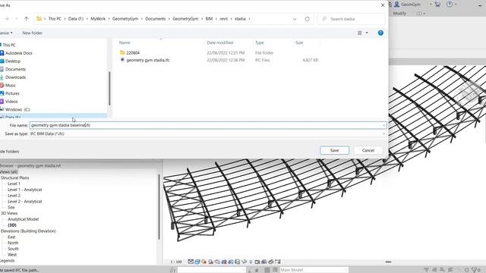Sort files by Date modified column
This screenshot has width=486, height=273.
coord(219,42)
